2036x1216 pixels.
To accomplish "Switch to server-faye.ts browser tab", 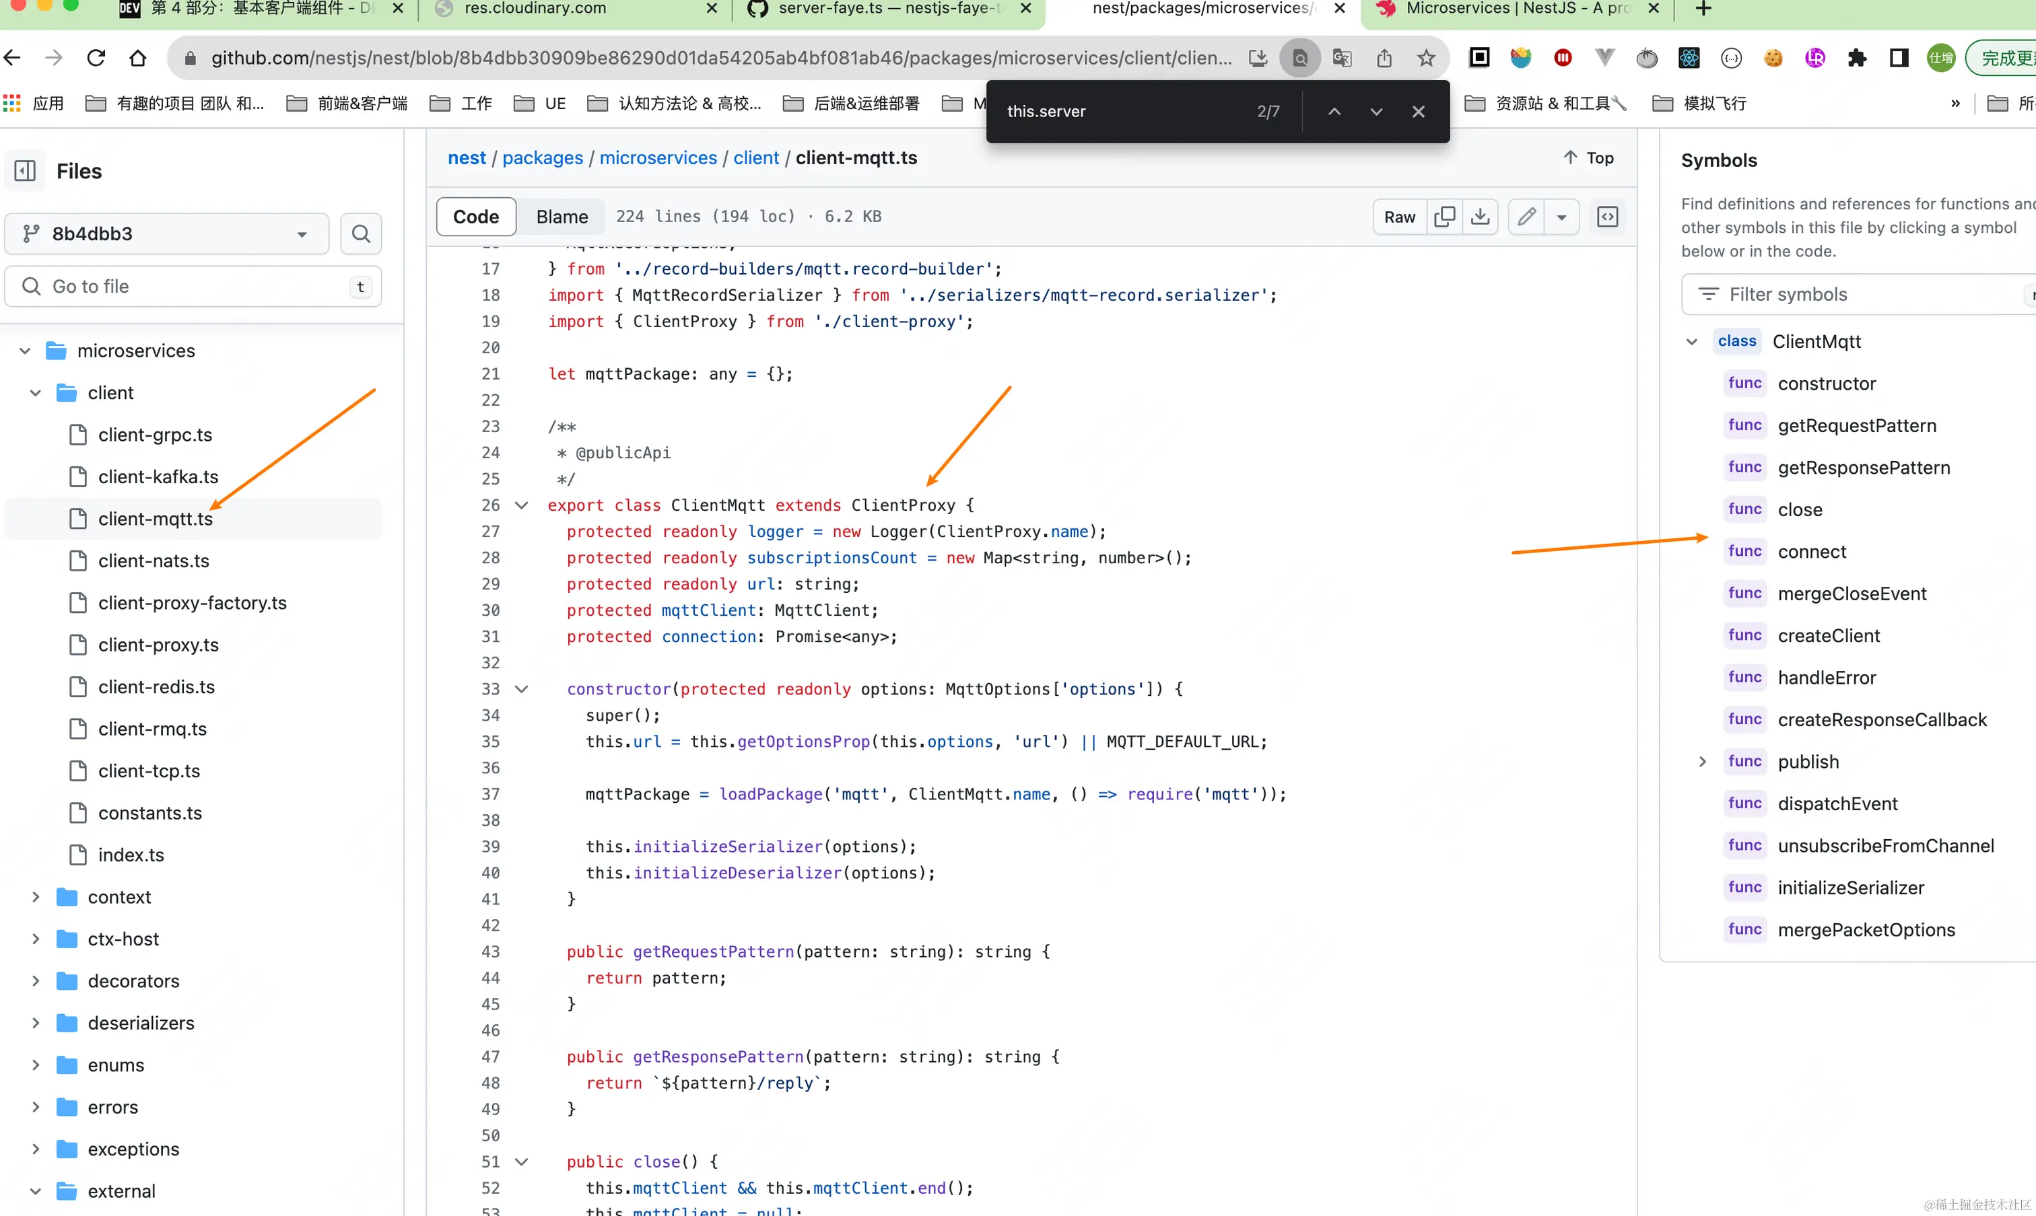I will pyautogui.click(x=889, y=9).
